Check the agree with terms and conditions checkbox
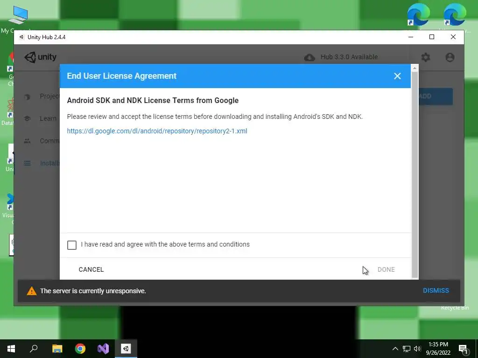Screen dimensions: 478x358 point(72,245)
